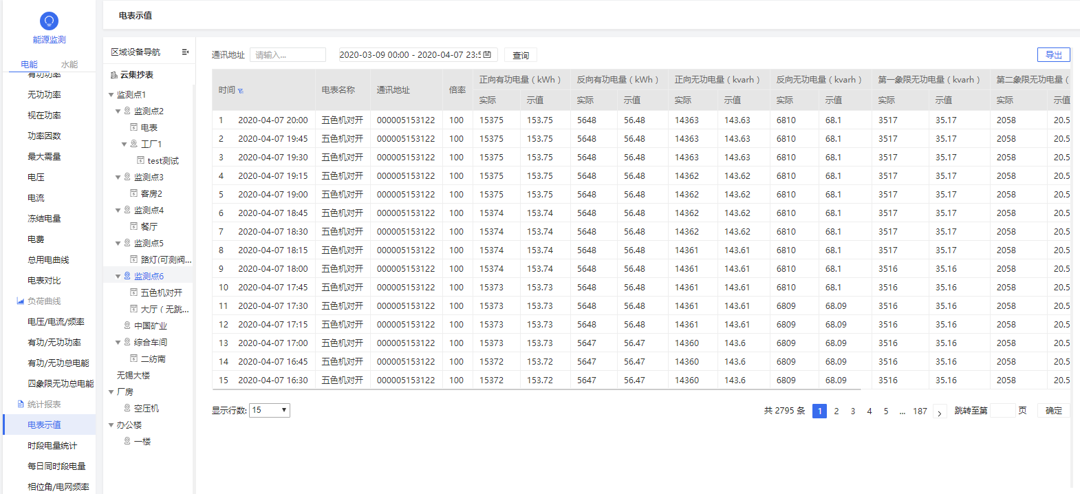Click meter icon beside 路灯(可测阀...
This screenshot has width=1080, height=494.
tap(134, 259)
